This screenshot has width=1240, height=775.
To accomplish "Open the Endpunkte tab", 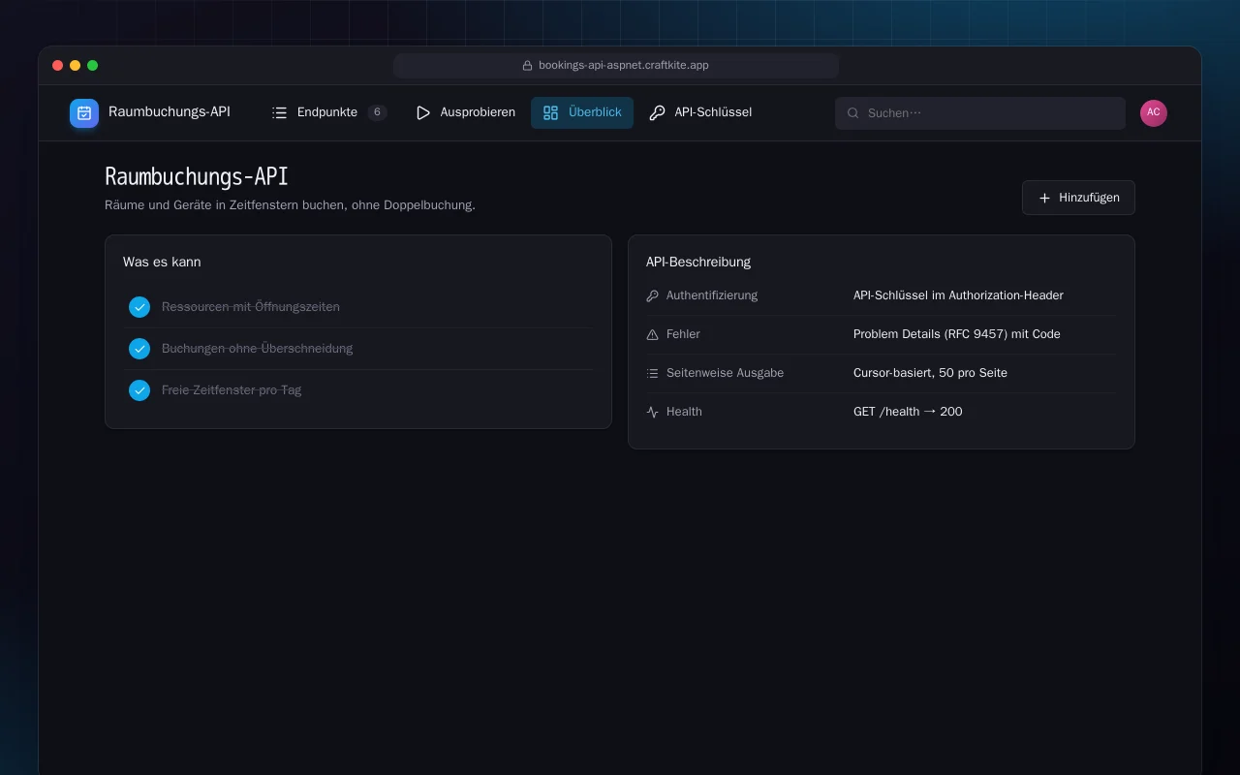I will (329, 113).
